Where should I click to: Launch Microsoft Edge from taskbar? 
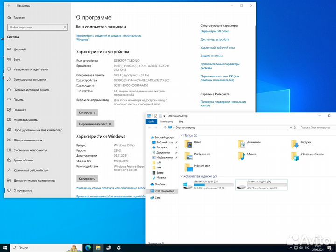(88, 248)
